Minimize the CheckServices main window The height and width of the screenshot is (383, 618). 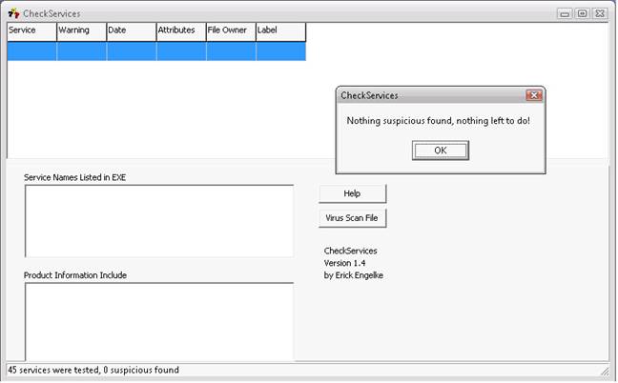tap(565, 13)
